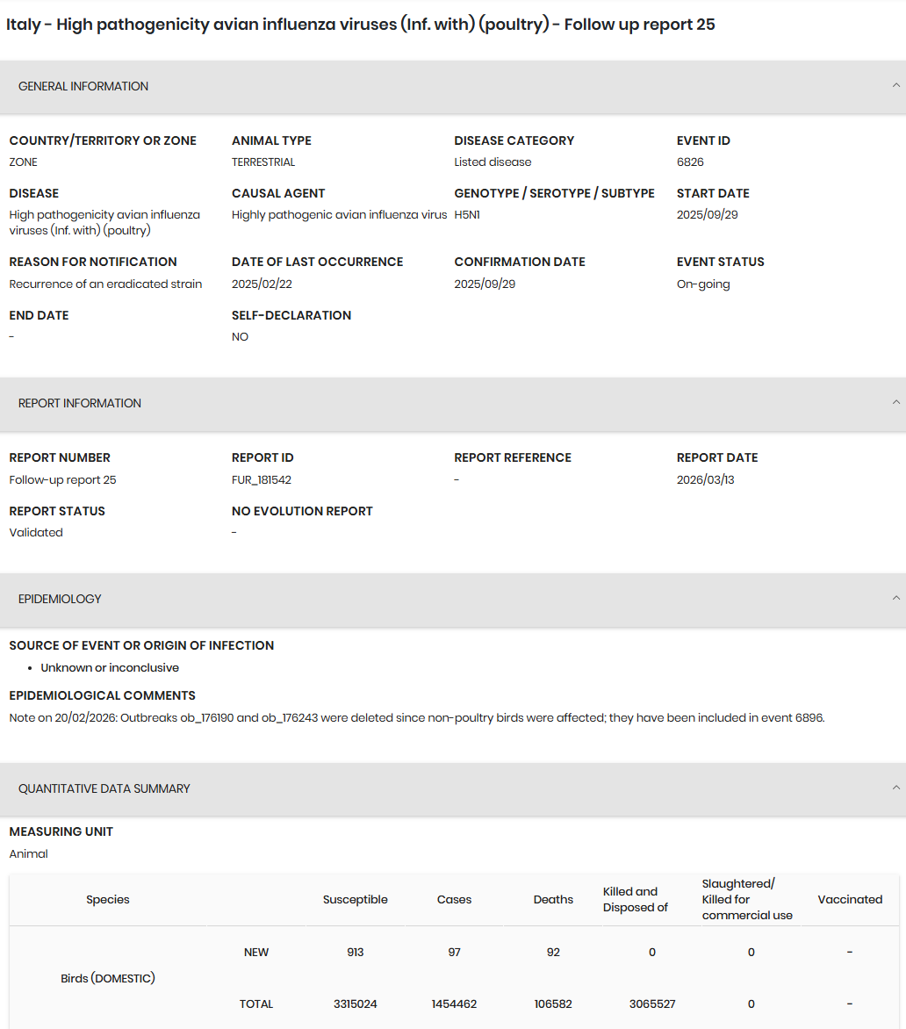Click the Killed and Disposed of column header

tap(635, 899)
